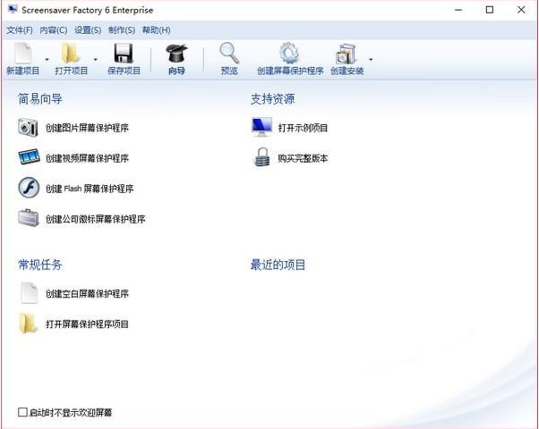
Task: Launch the 向导 wizard hat icon
Action: coord(176,54)
